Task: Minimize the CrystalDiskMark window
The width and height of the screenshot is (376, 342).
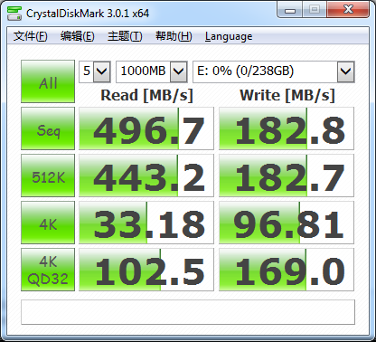Action: tap(290, 10)
